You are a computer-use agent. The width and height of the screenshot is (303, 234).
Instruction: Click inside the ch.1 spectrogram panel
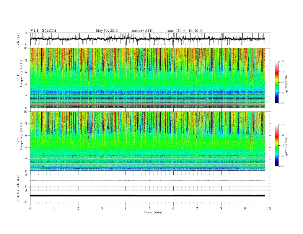(148, 78)
